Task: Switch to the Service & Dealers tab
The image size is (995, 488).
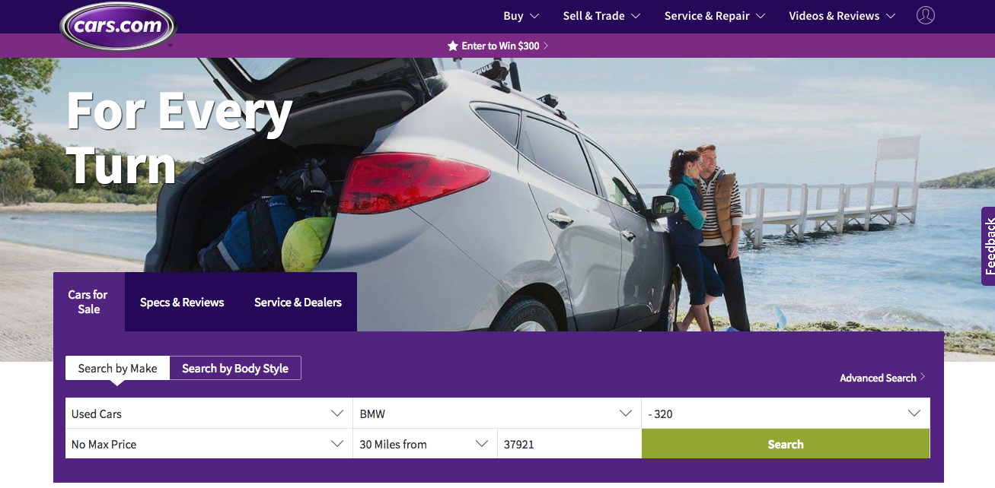Action: click(298, 302)
